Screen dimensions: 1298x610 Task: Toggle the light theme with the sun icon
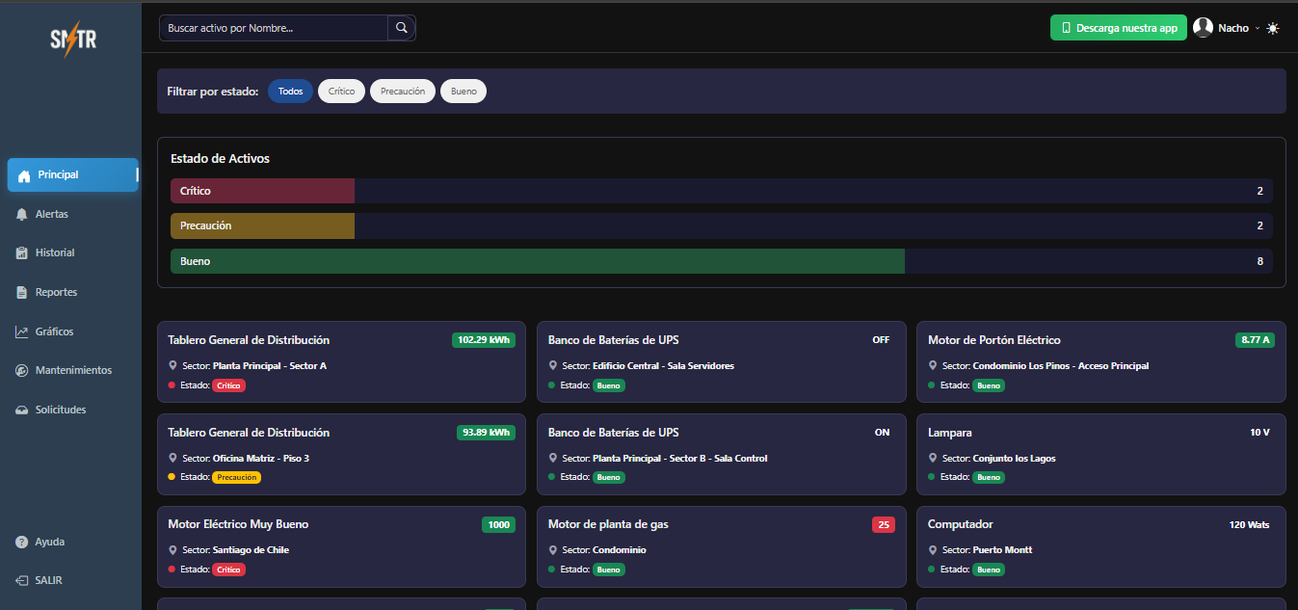(x=1272, y=28)
